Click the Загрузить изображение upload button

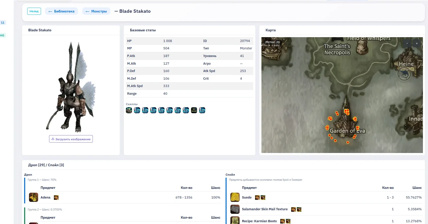(71, 139)
